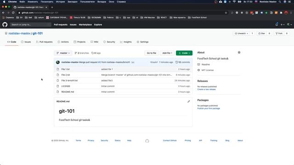This screenshot has height=165, width=294.
Task: Open new browser tab with plus icon
Action: [x=52, y=7]
